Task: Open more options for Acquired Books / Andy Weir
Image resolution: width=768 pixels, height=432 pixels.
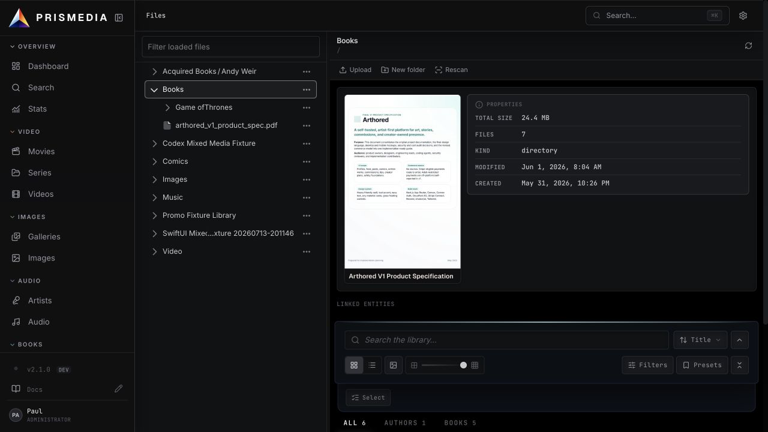Action: pos(307,71)
